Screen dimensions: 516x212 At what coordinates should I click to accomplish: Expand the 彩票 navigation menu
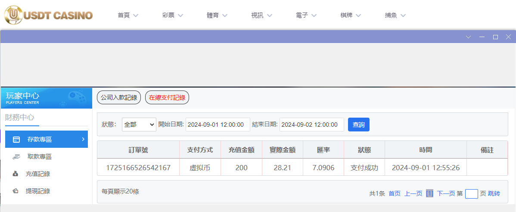[172, 16]
